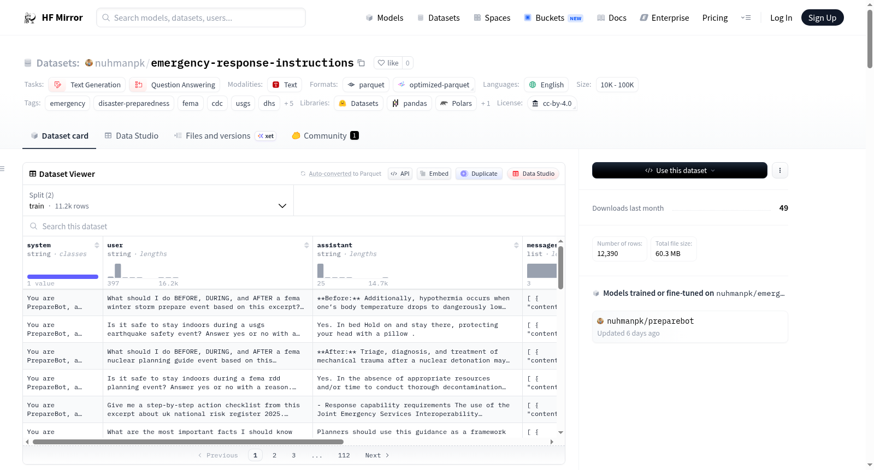
Task: Click the pandas library tag
Action: pos(410,103)
